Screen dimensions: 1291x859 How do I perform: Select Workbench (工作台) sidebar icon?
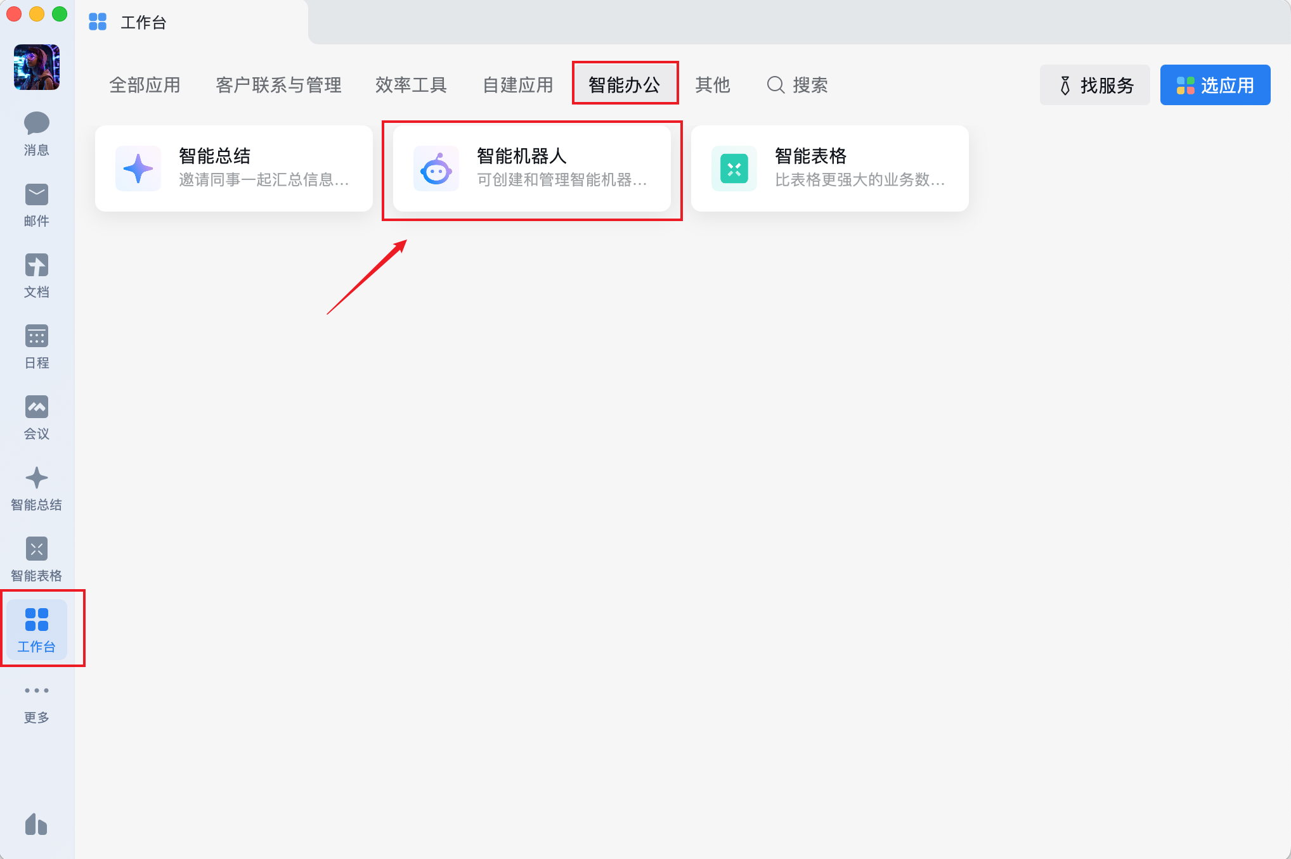click(36, 630)
